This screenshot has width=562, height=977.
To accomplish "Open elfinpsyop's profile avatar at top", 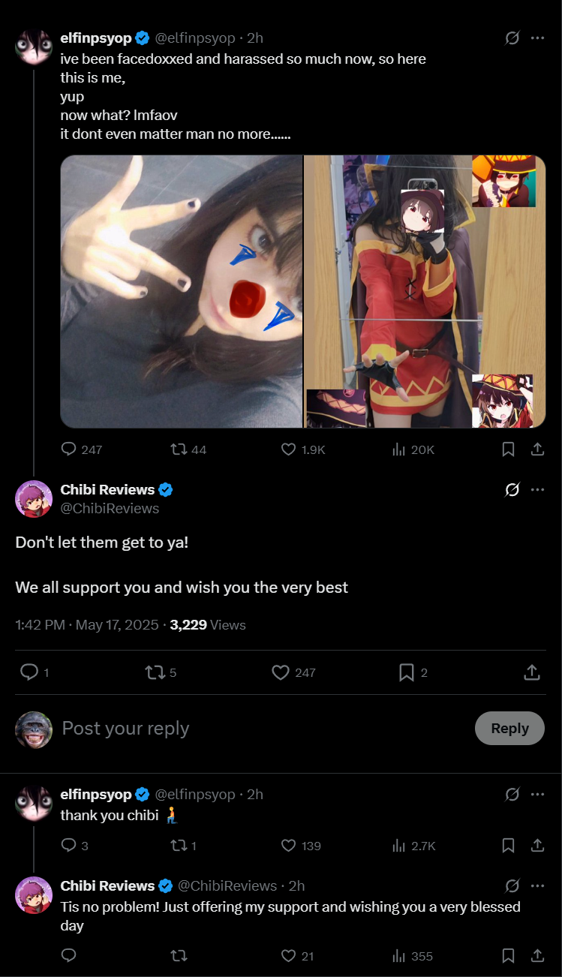I will point(34,49).
